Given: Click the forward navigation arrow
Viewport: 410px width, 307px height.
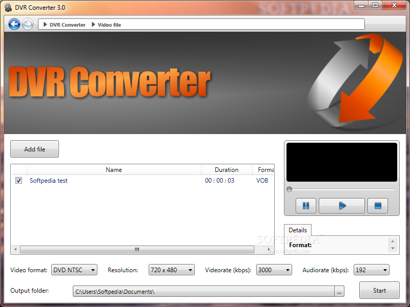Looking at the screenshot, I should pos(28,24).
